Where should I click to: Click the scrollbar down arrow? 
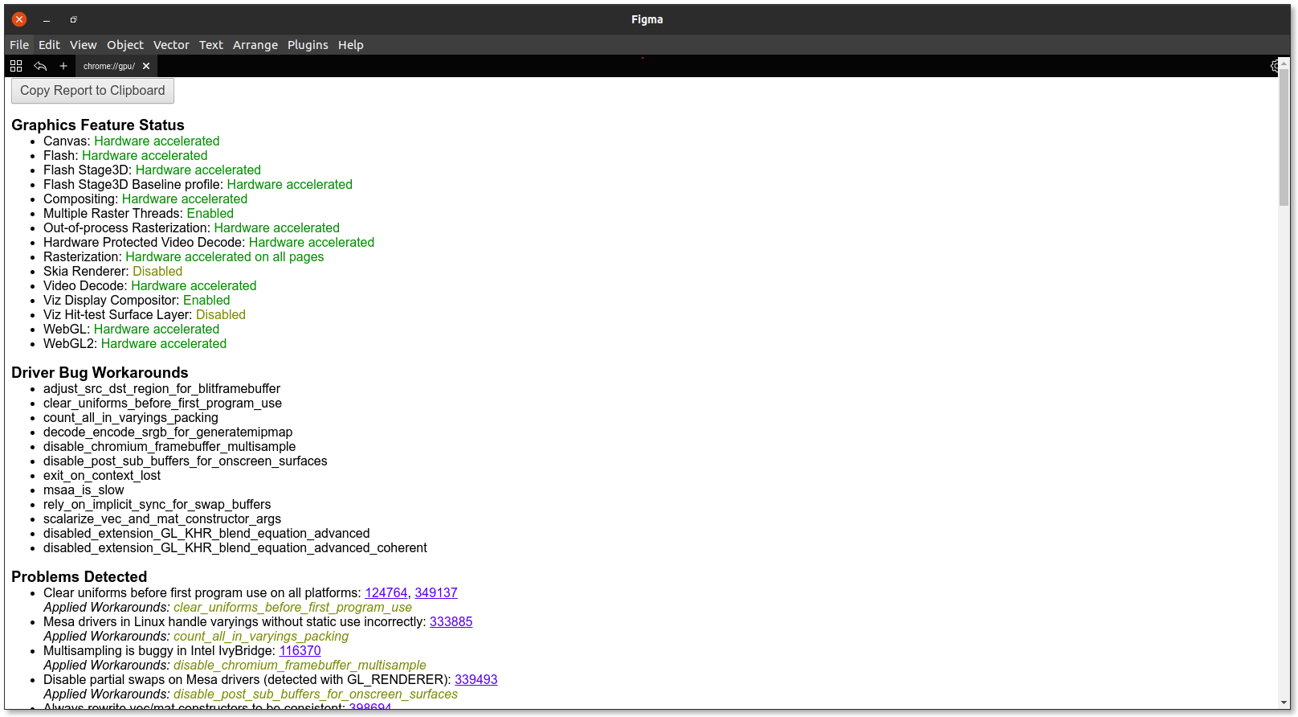coord(1284,703)
